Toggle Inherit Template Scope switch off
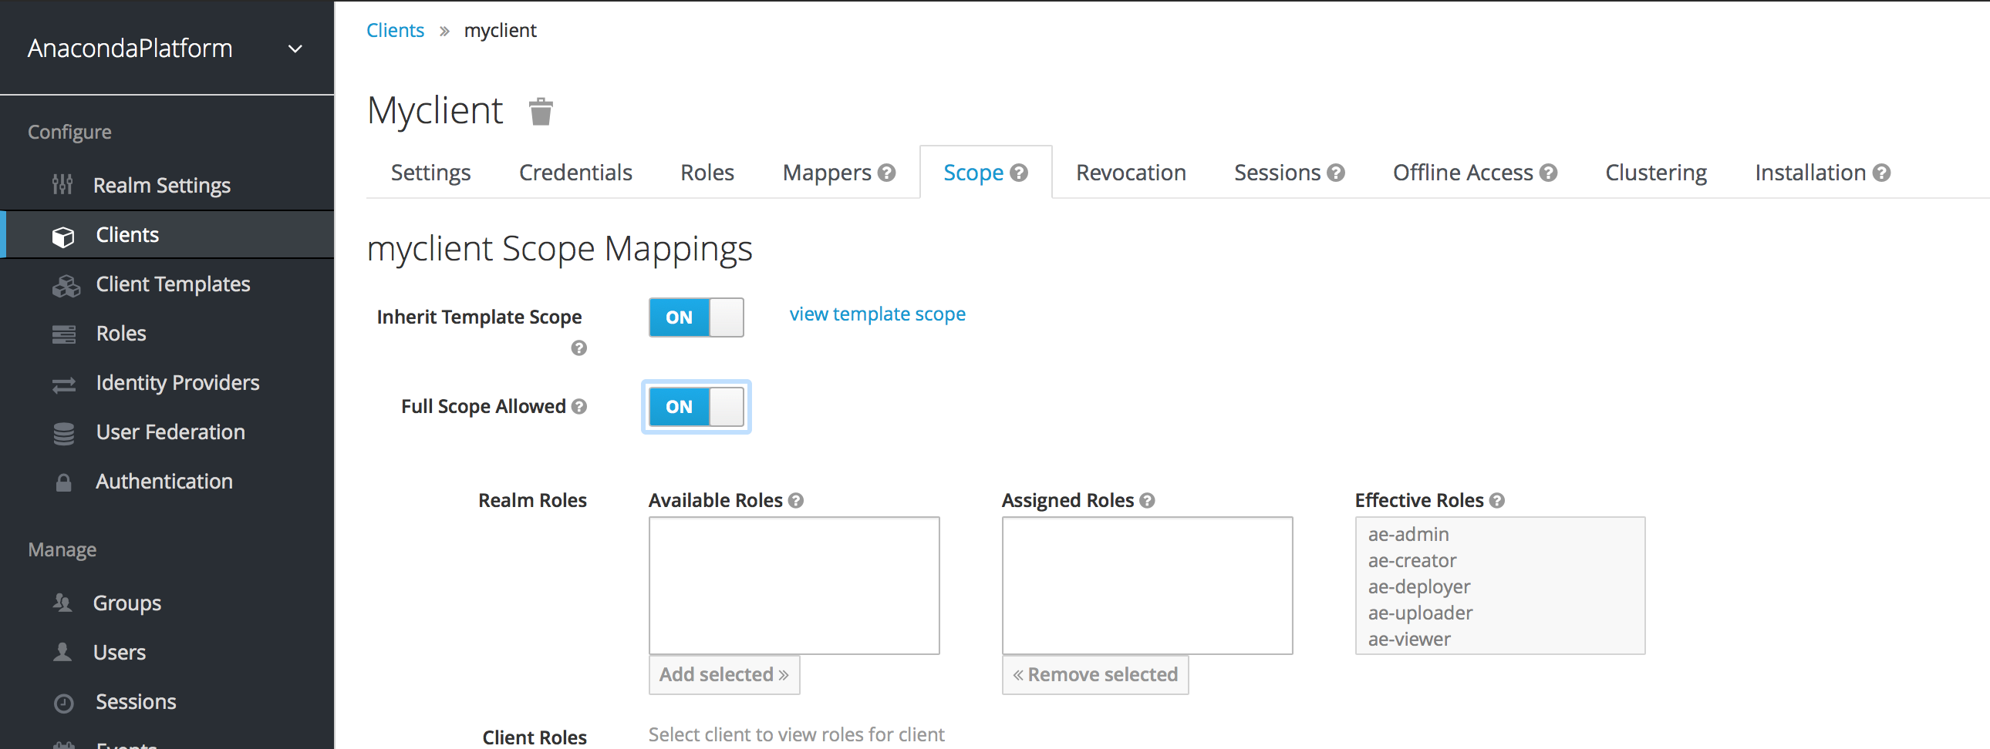The width and height of the screenshot is (1990, 749). click(696, 317)
